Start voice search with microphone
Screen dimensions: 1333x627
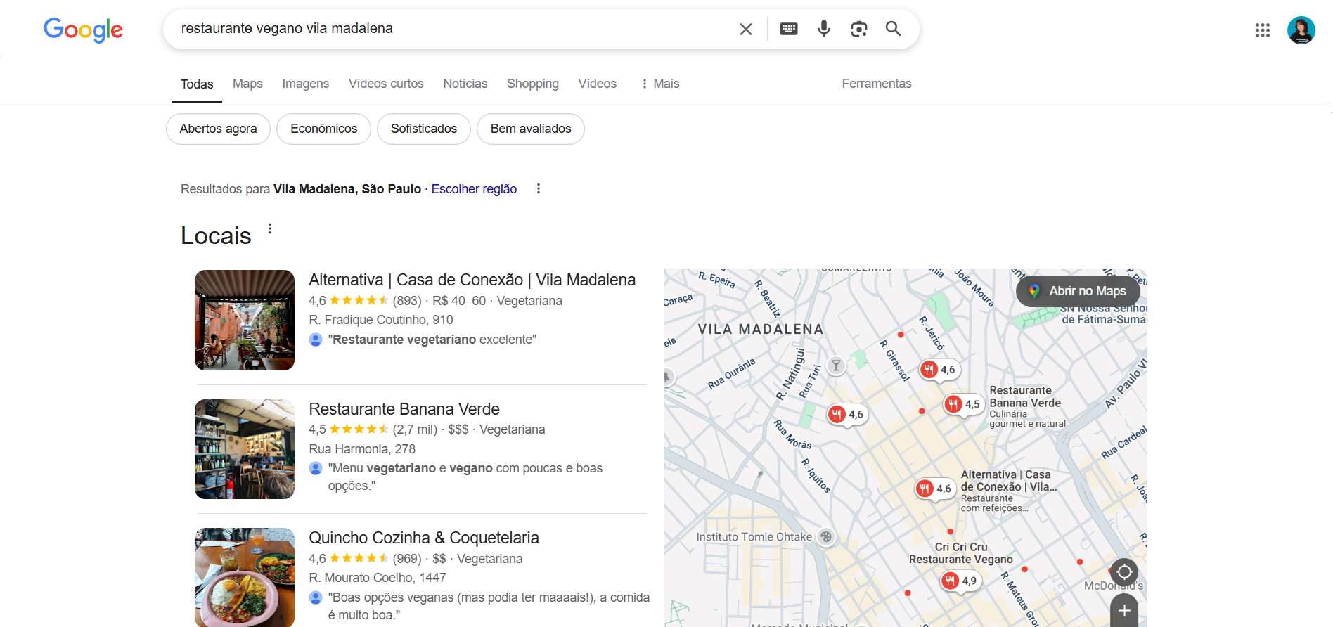[824, 29]
